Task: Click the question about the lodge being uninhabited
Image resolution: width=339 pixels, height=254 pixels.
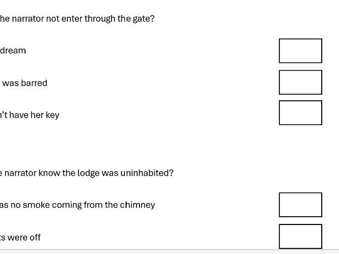Action: [x=86, y=173]
